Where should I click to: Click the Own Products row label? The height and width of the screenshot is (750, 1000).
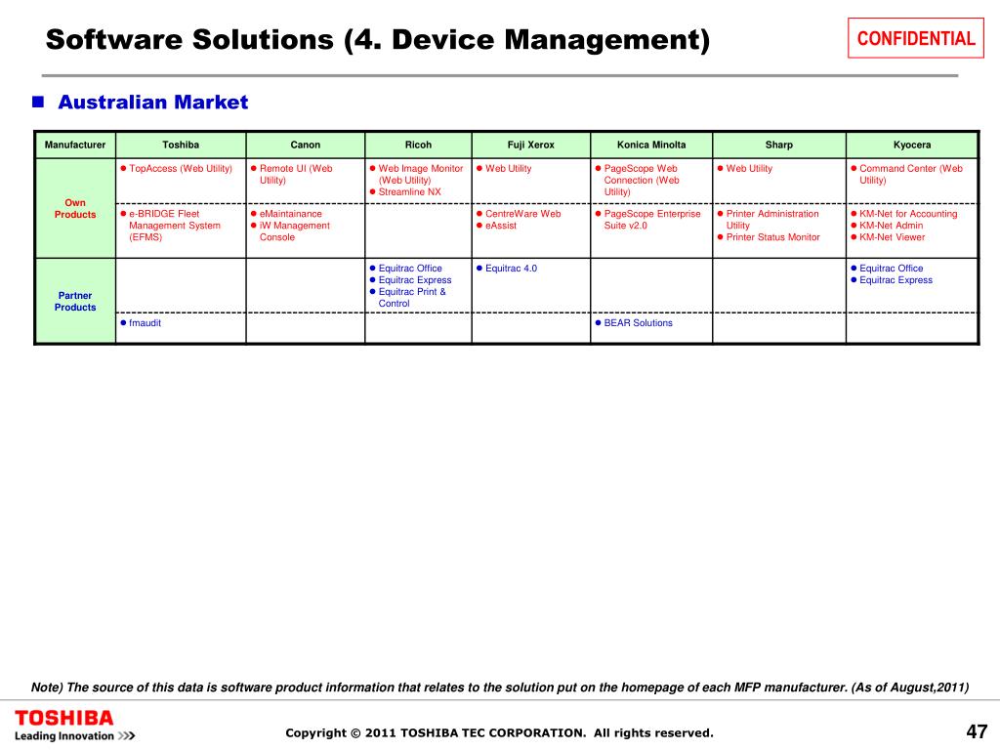tap(75, 209)
